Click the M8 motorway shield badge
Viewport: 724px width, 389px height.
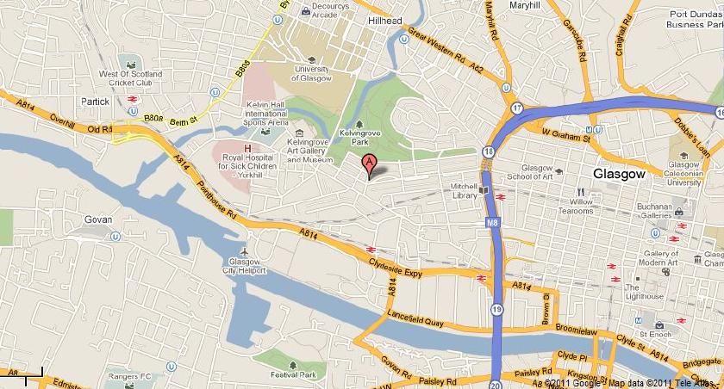tap(493, 223)
